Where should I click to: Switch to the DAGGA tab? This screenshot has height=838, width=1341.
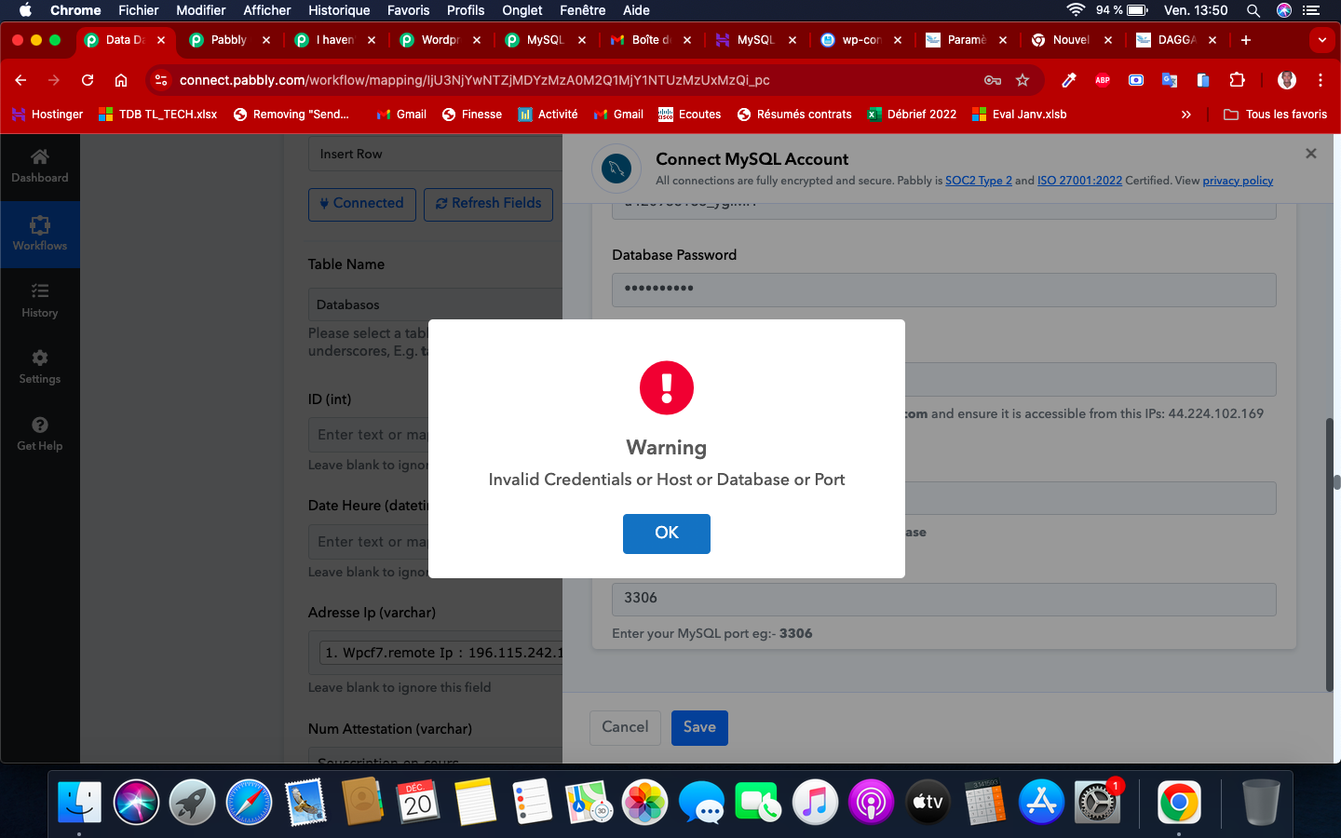[x=1177, y=40]
